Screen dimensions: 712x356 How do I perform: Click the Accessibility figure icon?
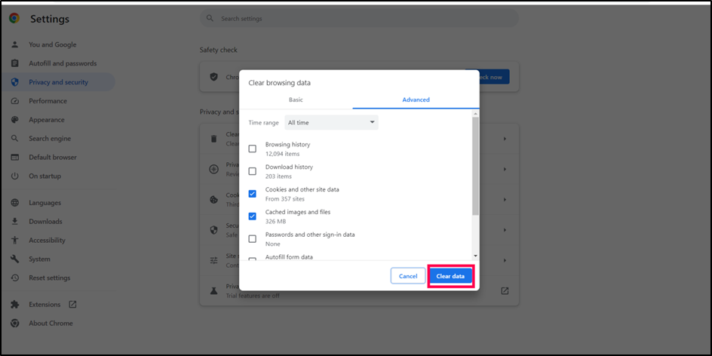click(x=14, y=241)
